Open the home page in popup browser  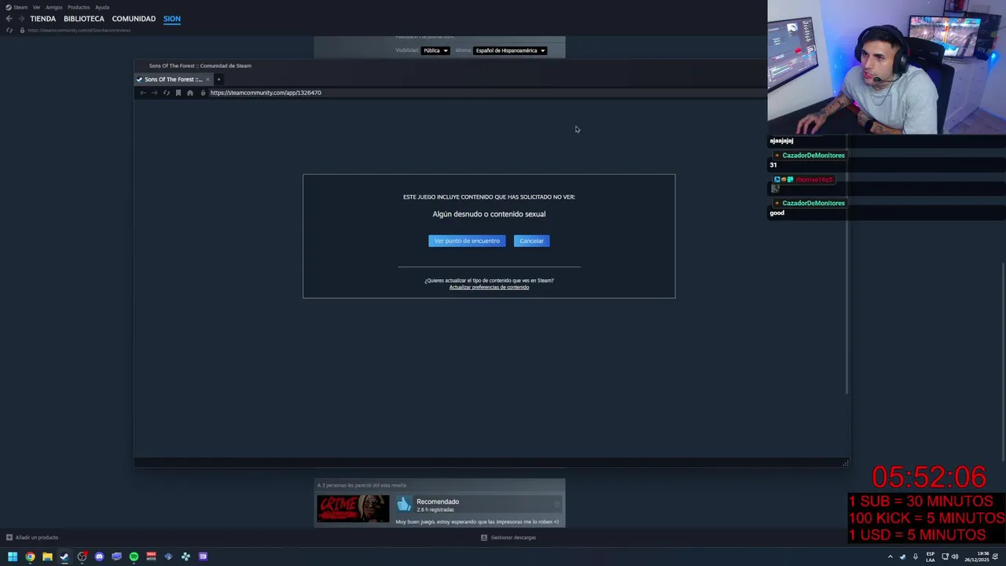189,93
